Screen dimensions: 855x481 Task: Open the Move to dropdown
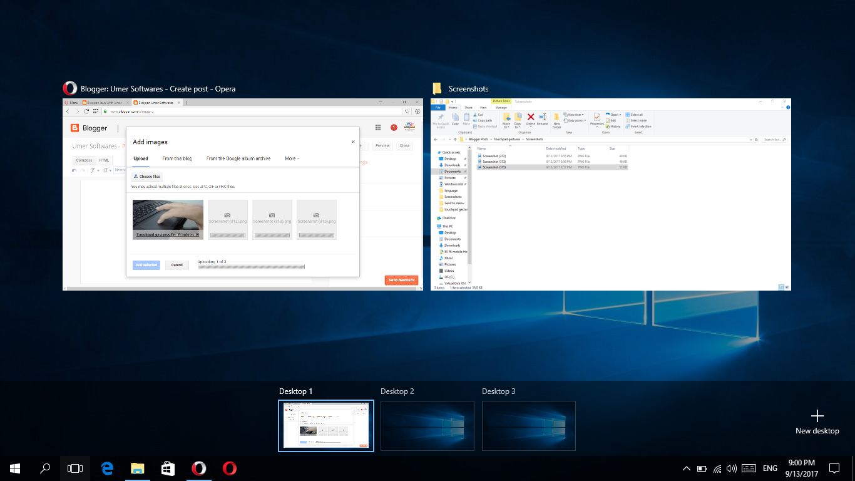pos(508,121)
